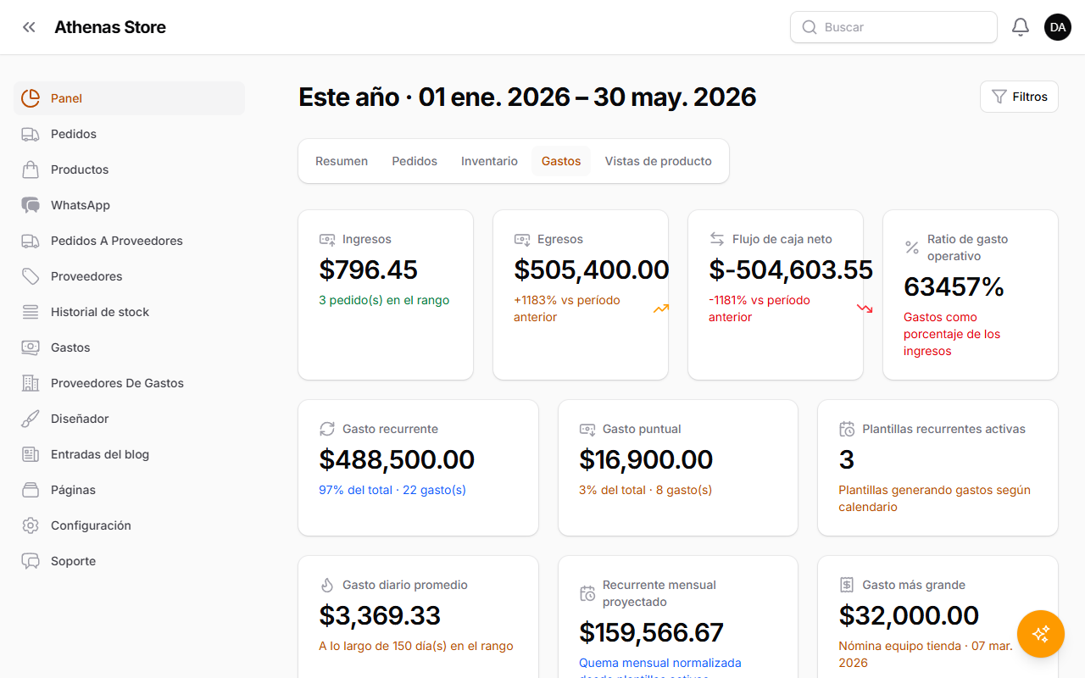Open Pedidos in the sidebar
This screenshot has height=678, width=1085.
[130, 134]
